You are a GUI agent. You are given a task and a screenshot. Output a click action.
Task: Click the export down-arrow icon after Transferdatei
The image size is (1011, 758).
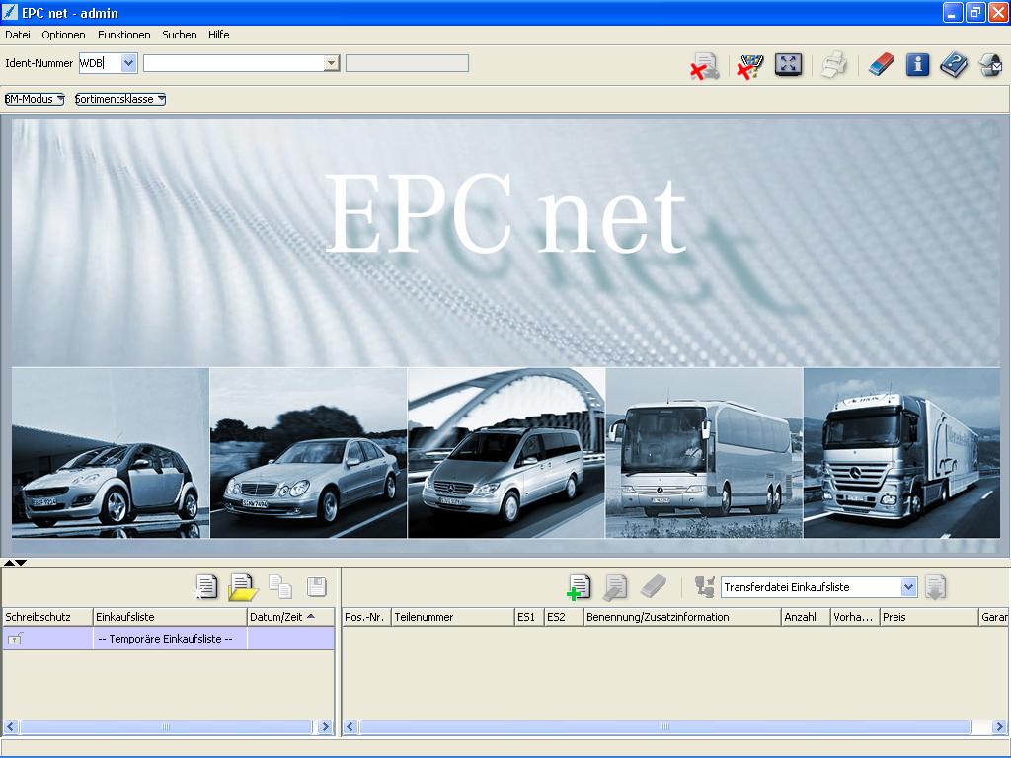point(936,587)
